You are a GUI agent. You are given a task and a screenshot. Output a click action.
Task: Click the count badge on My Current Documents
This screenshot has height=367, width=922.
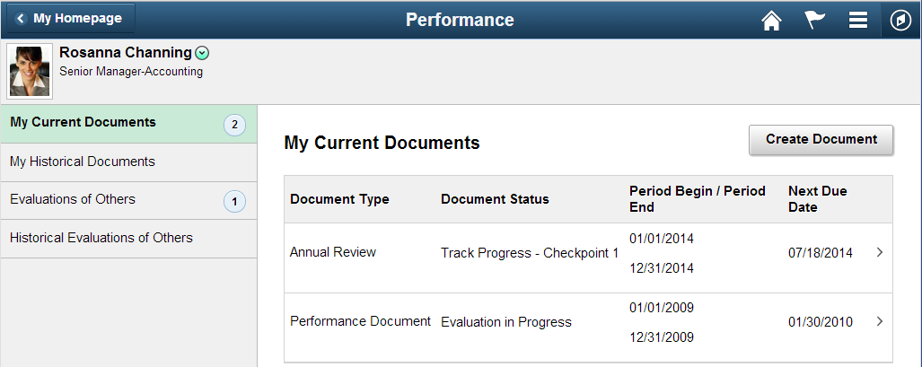234,125
